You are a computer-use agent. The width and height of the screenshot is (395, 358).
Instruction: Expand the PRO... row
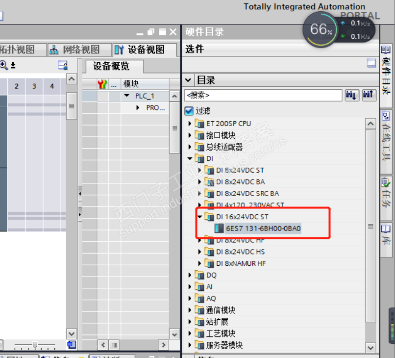138,108
